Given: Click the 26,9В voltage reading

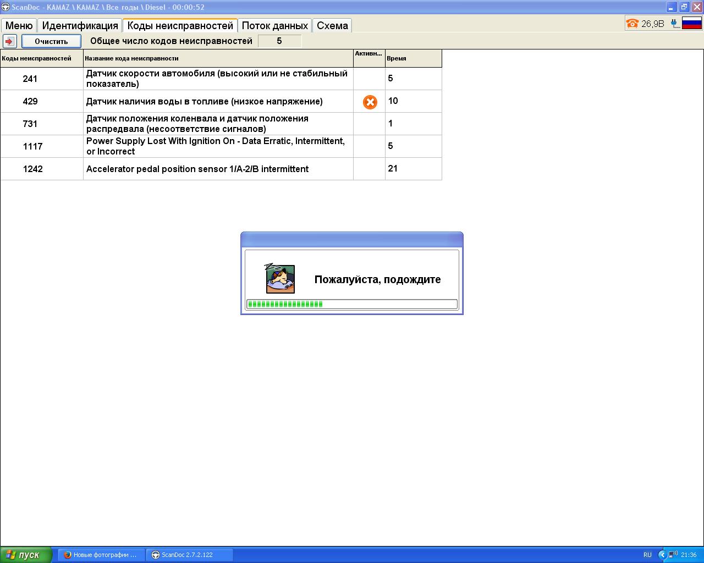Looking at the screenshot, I should [653, 24].
